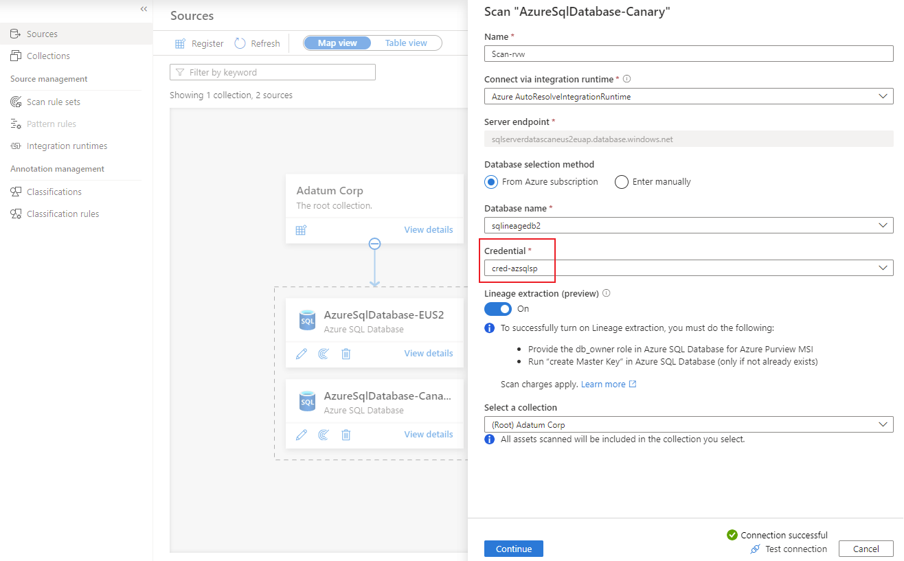Open the Credential dropdown
The image size is (904, 561).
coord(883,268)
